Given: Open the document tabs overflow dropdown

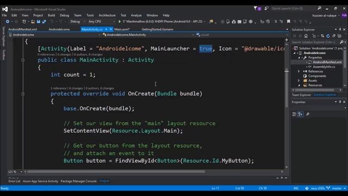Looking at the screenshot, I should 287,29.
